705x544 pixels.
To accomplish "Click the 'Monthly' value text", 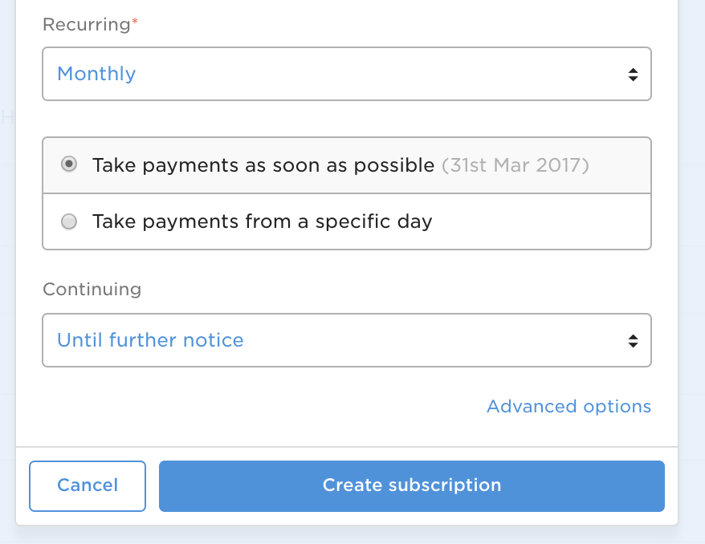I will pos(96,74).
